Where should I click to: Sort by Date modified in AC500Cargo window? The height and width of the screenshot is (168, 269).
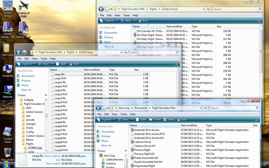pyautogui.click(x=95, y=70)
